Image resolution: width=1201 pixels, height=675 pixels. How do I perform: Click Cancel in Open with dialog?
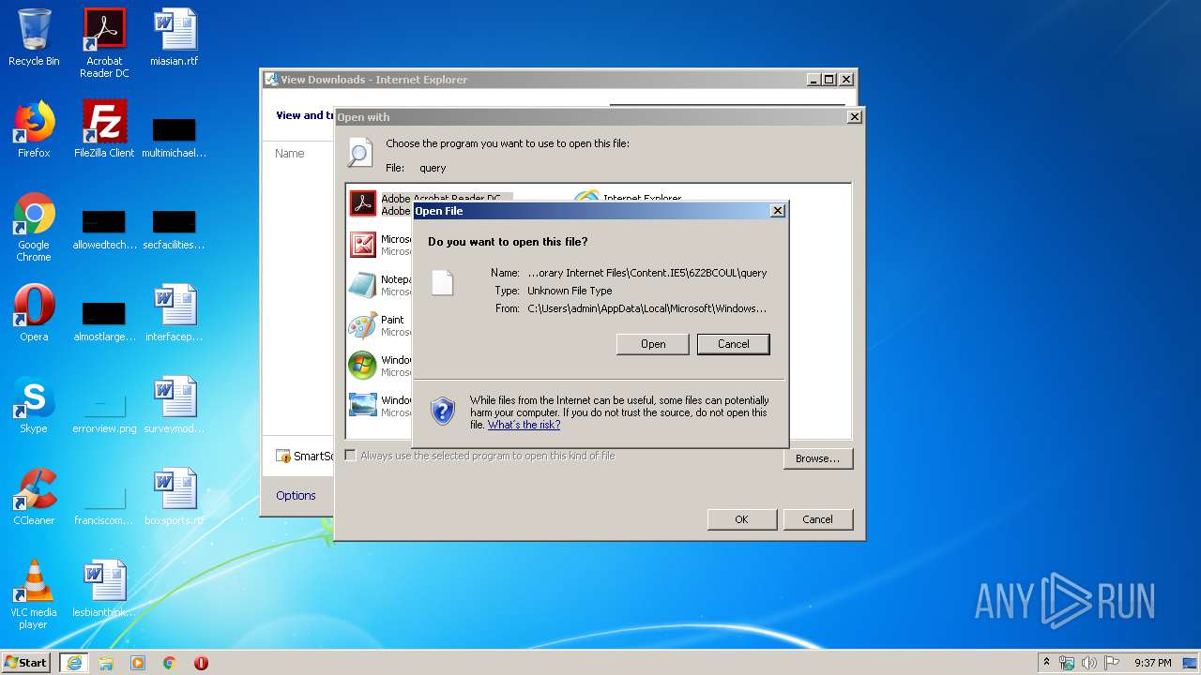click(x=817, y=519)
